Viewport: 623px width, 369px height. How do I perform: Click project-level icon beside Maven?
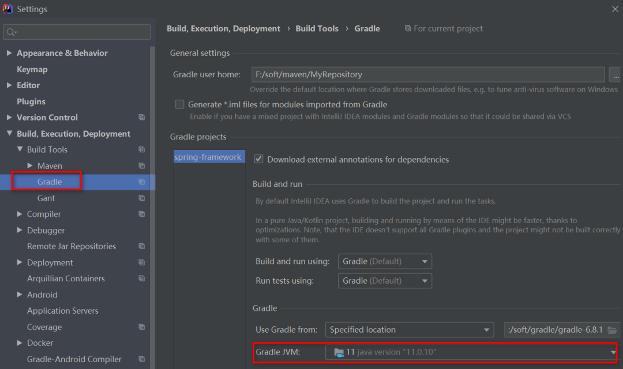(141, 165)
